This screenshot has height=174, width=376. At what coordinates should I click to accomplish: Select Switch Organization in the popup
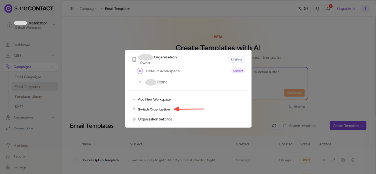point(153,109)
